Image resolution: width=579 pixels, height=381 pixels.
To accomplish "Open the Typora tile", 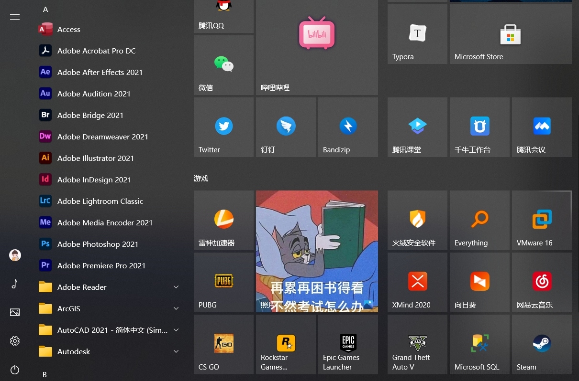I will [417, 34].
